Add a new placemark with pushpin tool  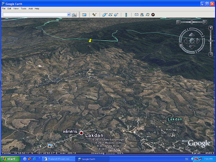click(94, 15)
